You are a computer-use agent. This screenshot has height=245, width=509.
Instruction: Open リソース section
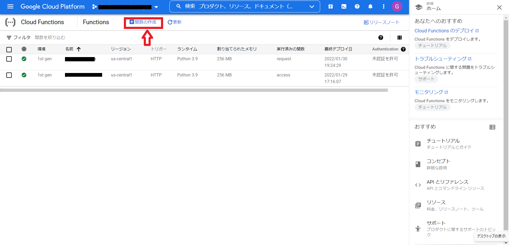(455, 205)
